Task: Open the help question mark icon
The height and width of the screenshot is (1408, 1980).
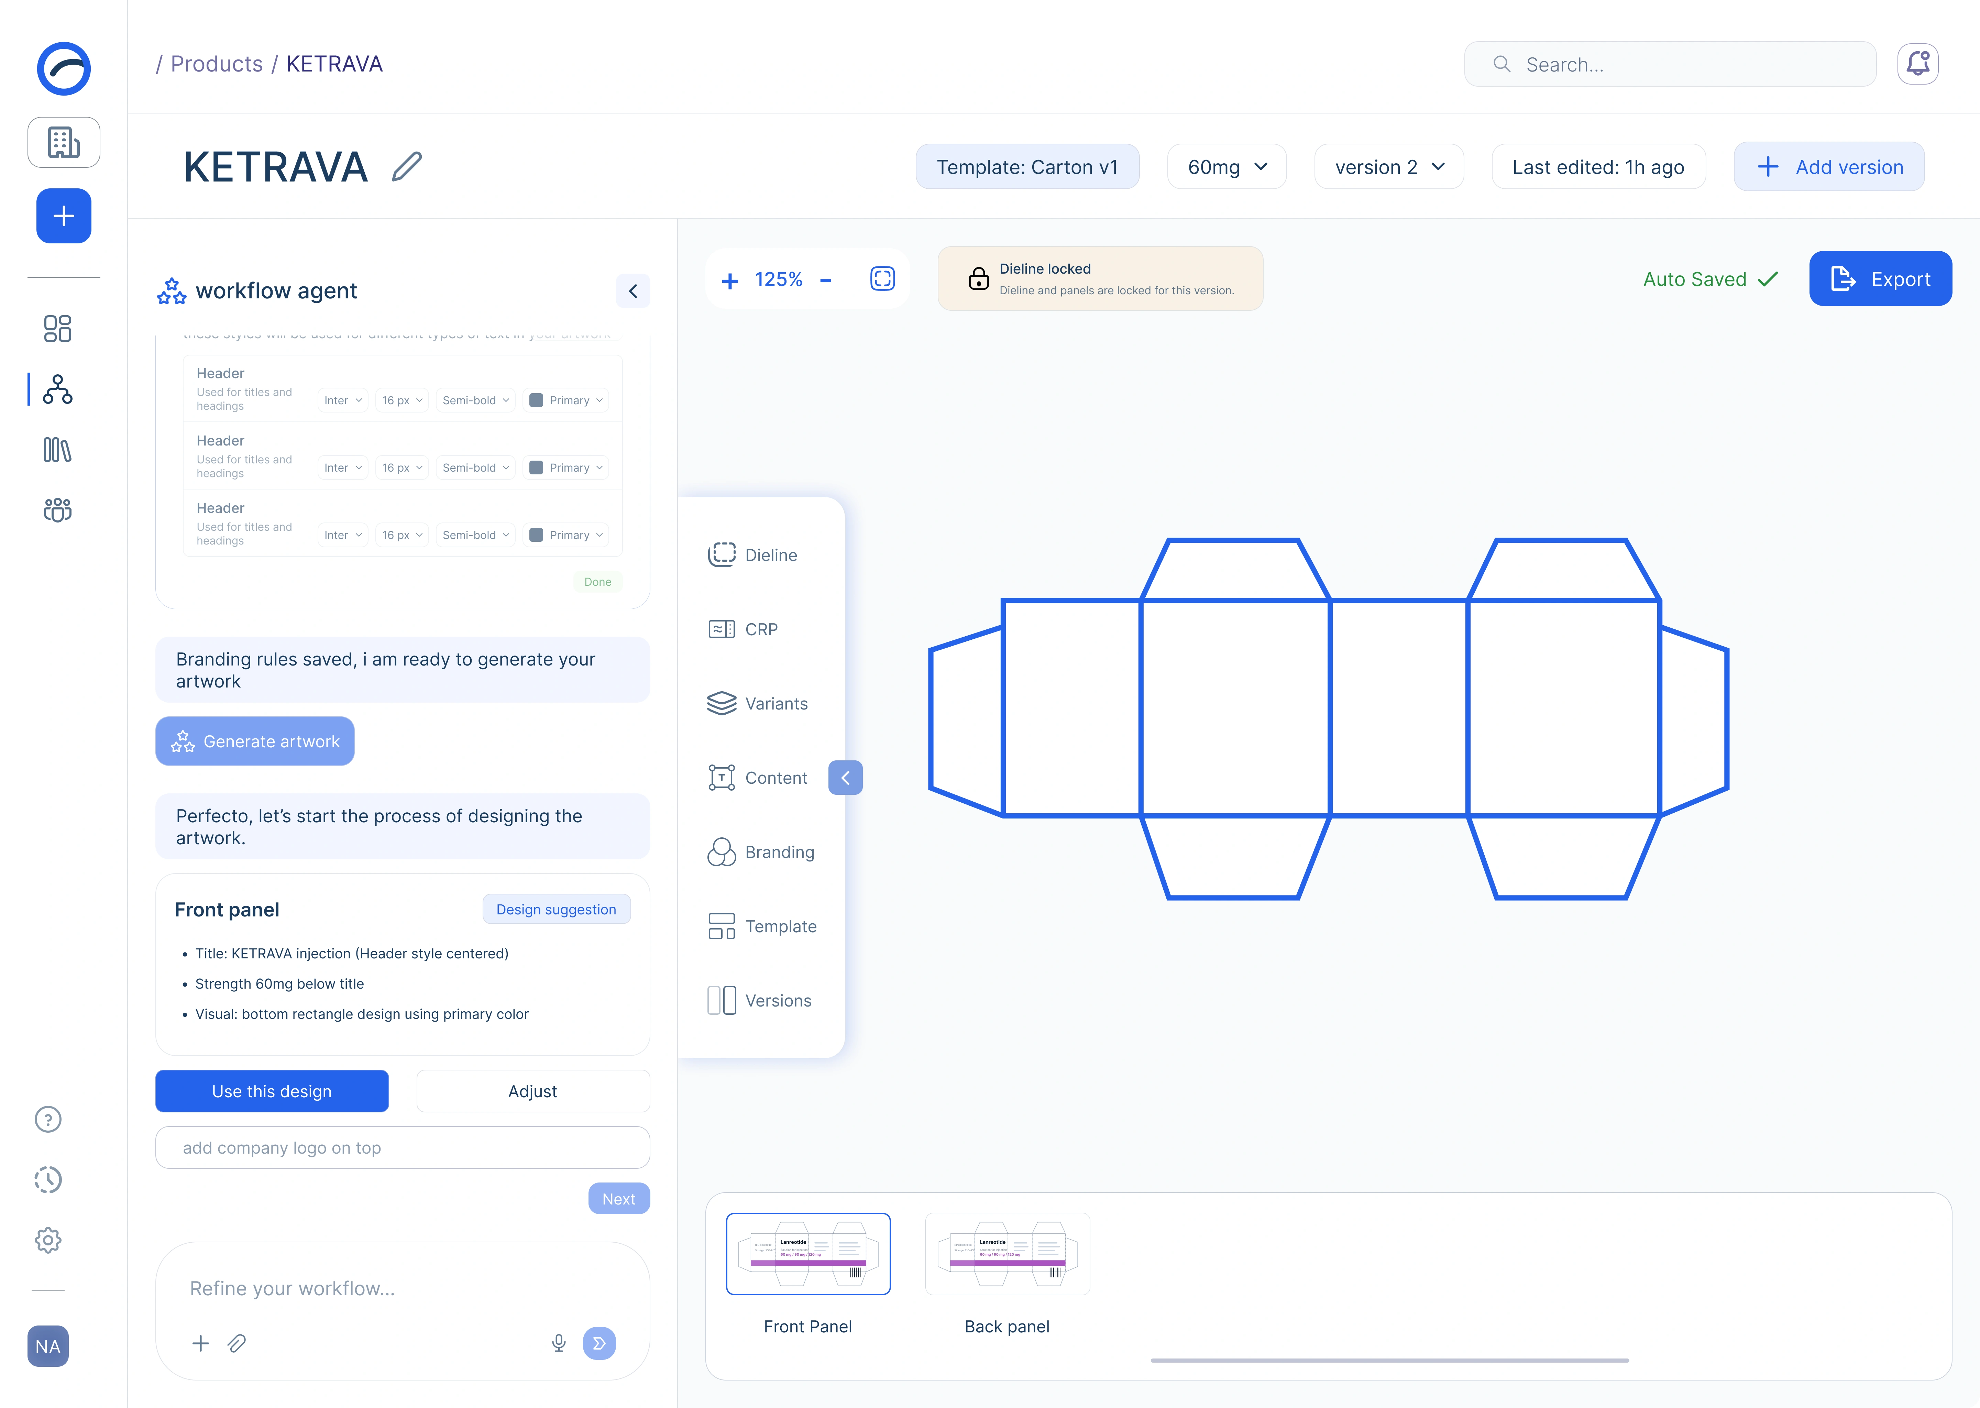Action: pos(48,1119)
